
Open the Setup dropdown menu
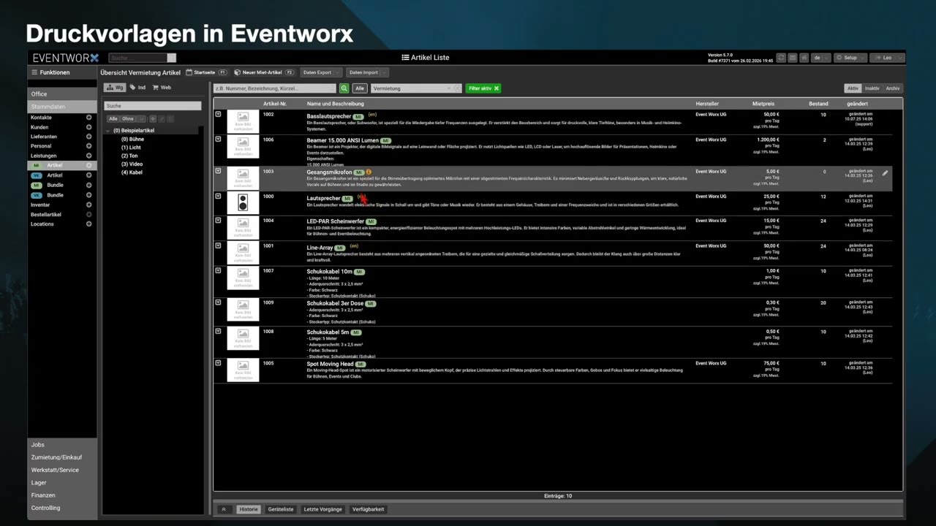[851, 58]
